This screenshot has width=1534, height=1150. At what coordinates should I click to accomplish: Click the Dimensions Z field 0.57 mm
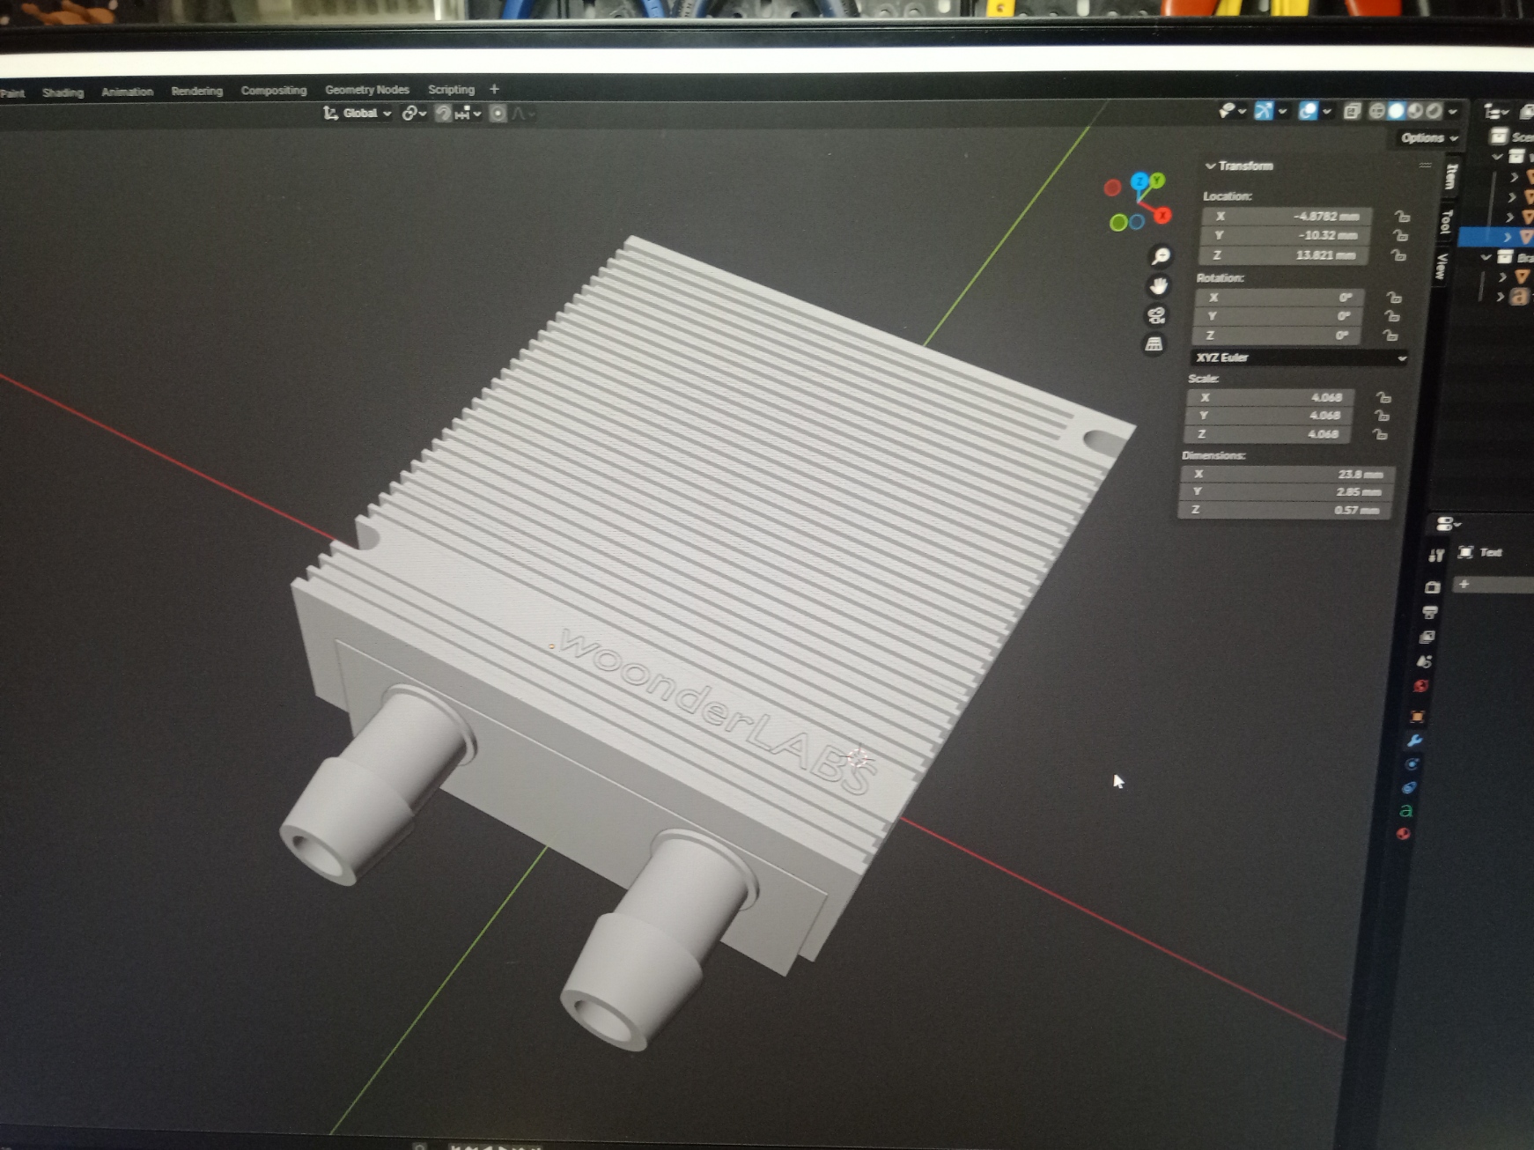[x=1284, y=510]
